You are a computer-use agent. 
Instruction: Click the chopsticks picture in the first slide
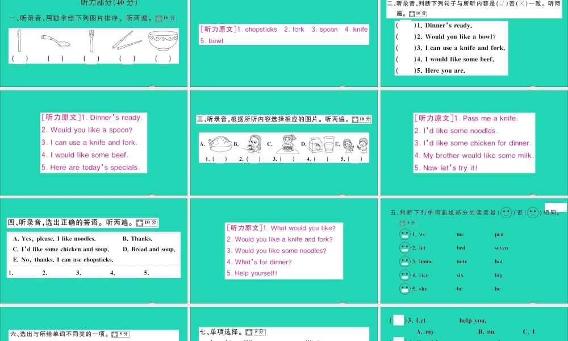pyautogui.click(x=127, y=40)
